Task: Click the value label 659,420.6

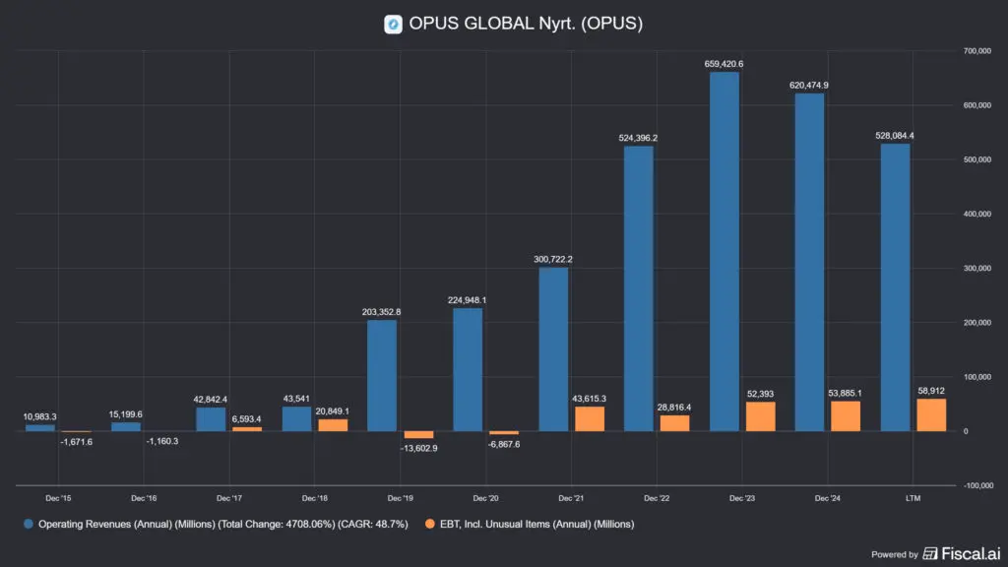Action: pos(724,64)
